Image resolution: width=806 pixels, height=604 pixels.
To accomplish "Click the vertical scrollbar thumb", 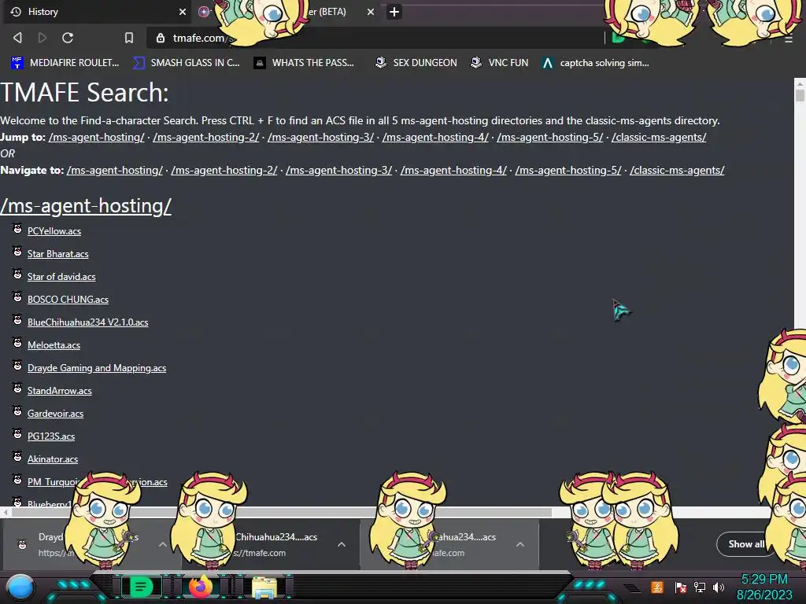I will (x=800, y=95).
